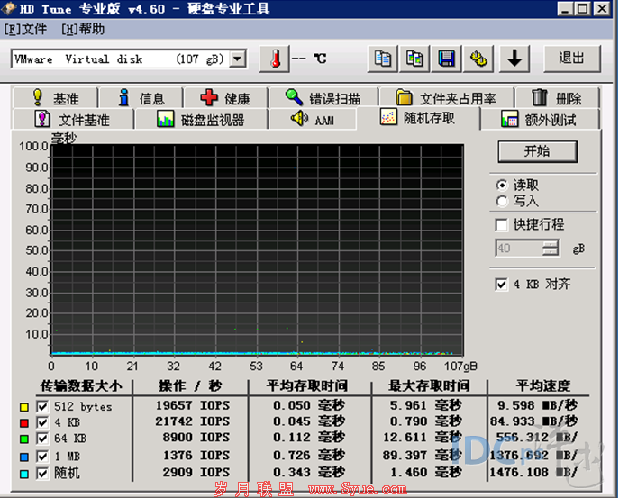
Task: Click the yellow 512 bytes color swatch
Action: 24,407
